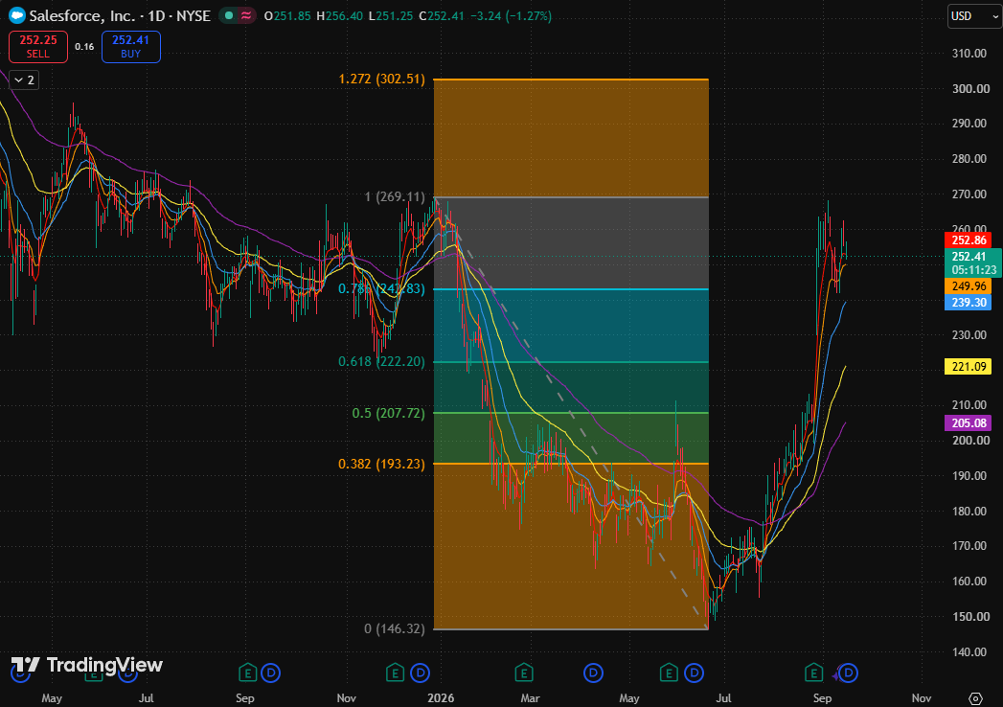The image size is (1003, 707).
Task: Click the earnings E marker above first Sep label
Action: (x=247, y=673)
